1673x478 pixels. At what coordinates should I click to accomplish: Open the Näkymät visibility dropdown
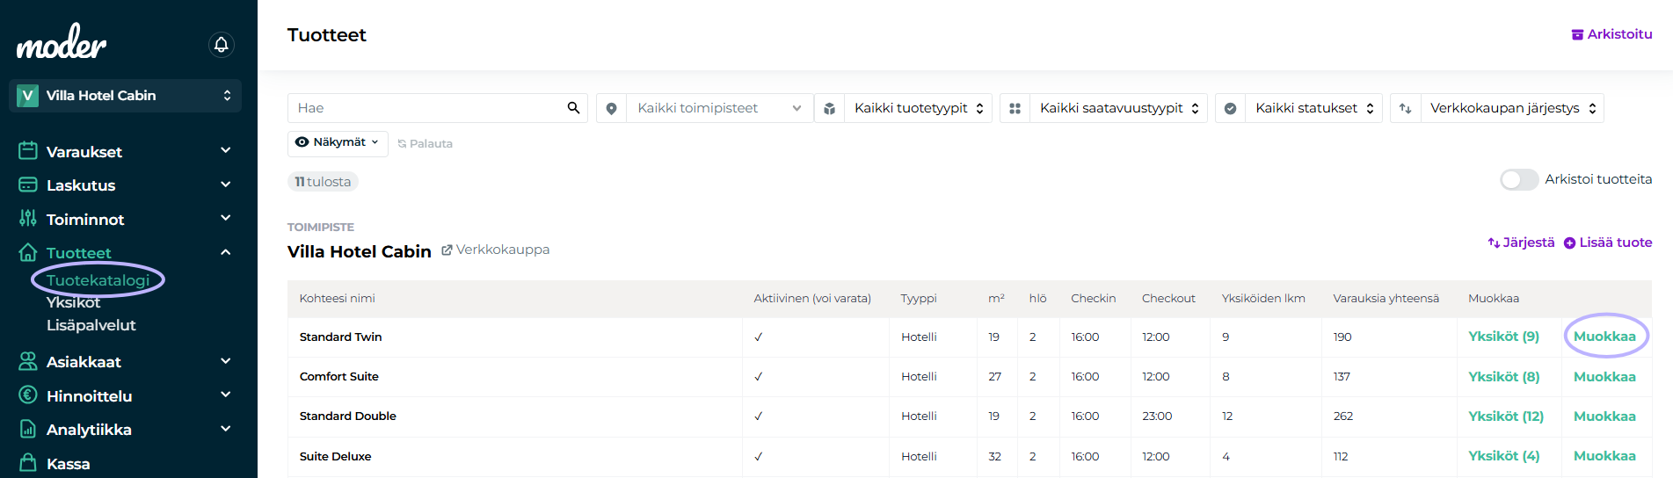click(338, 142)
